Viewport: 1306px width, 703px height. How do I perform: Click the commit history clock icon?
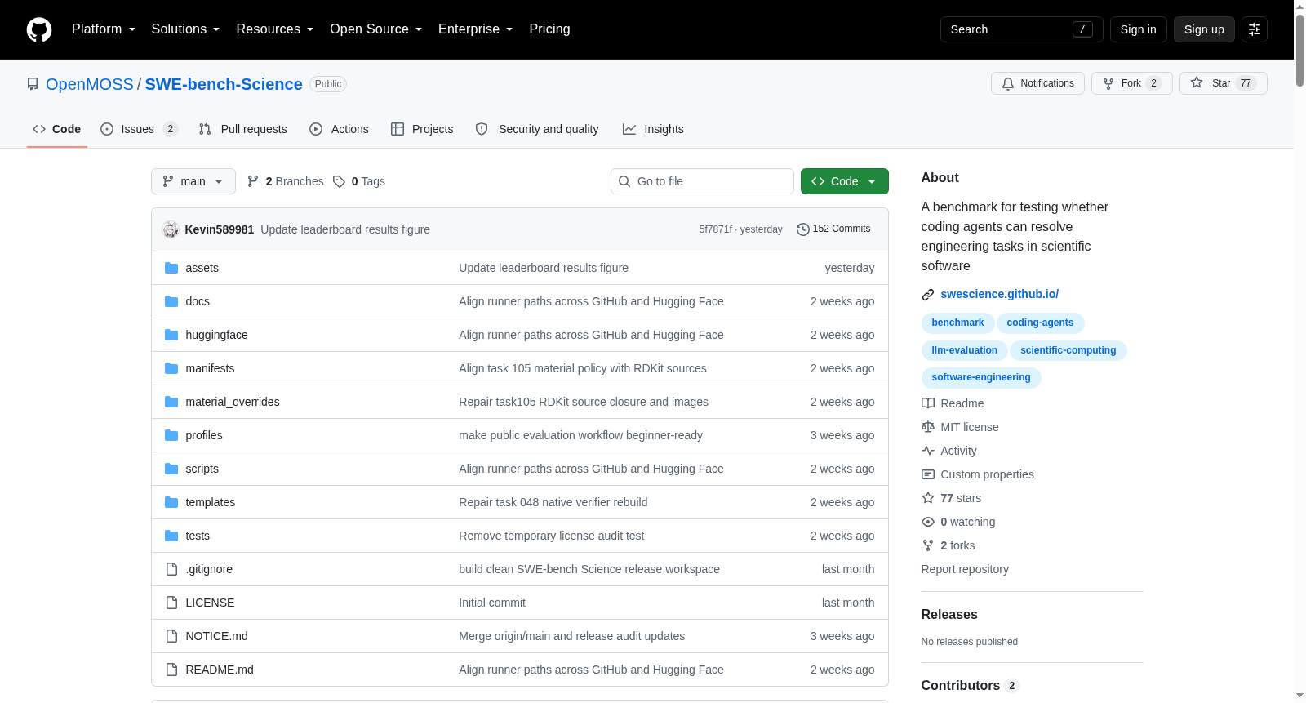pos(803,229)
